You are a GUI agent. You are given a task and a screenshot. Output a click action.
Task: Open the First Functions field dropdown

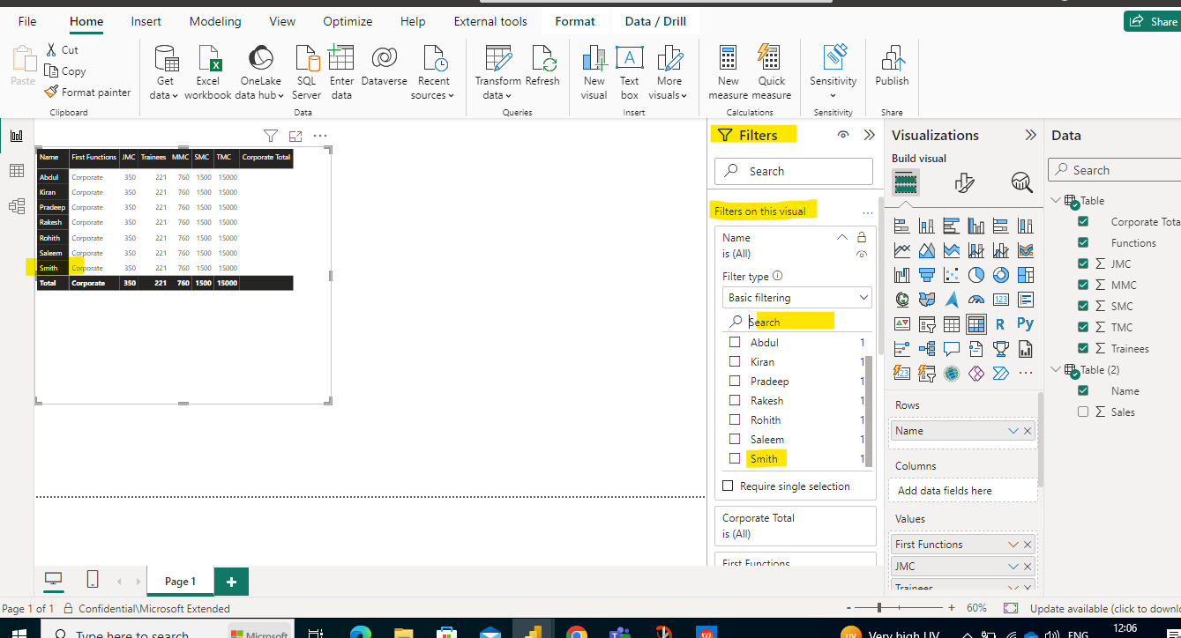pos(1013,545)
